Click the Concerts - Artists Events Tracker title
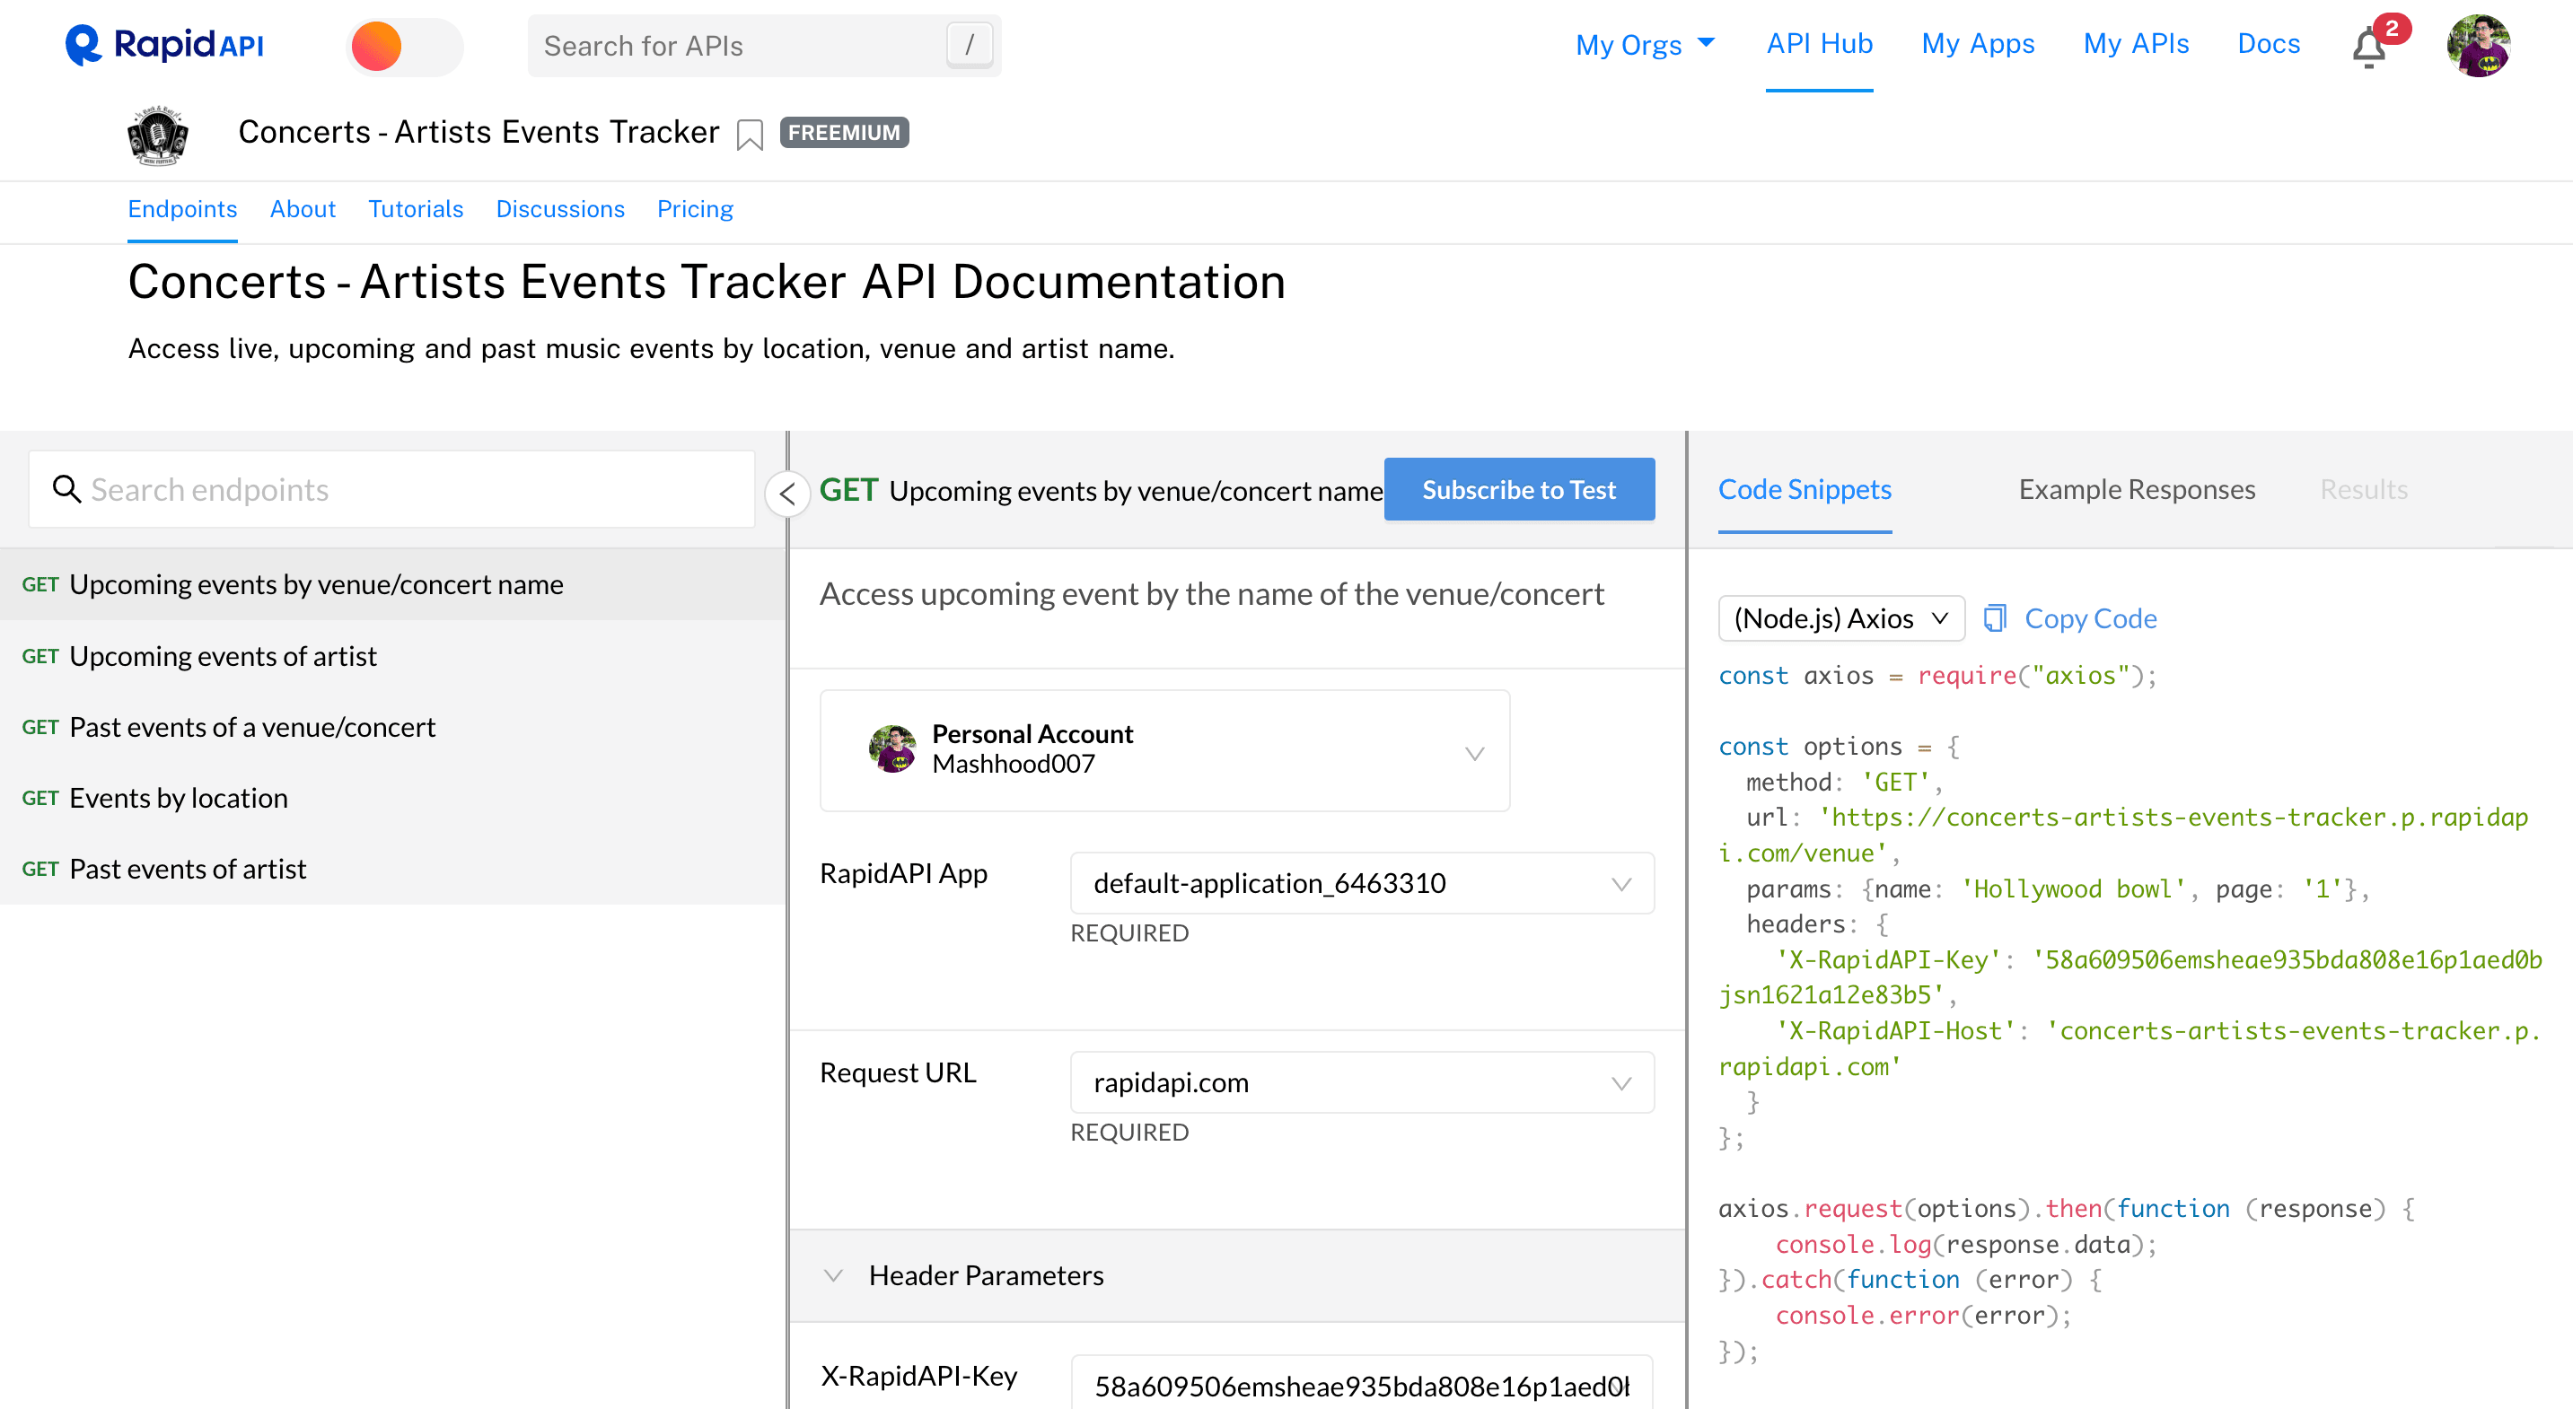Screen dimensions: 2573x1409 click(479, 132)
